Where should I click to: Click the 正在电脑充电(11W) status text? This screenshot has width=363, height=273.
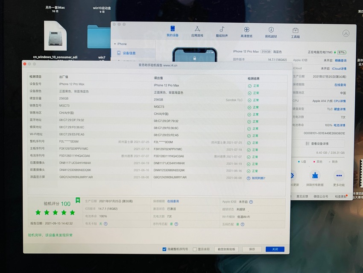(320, 53)
